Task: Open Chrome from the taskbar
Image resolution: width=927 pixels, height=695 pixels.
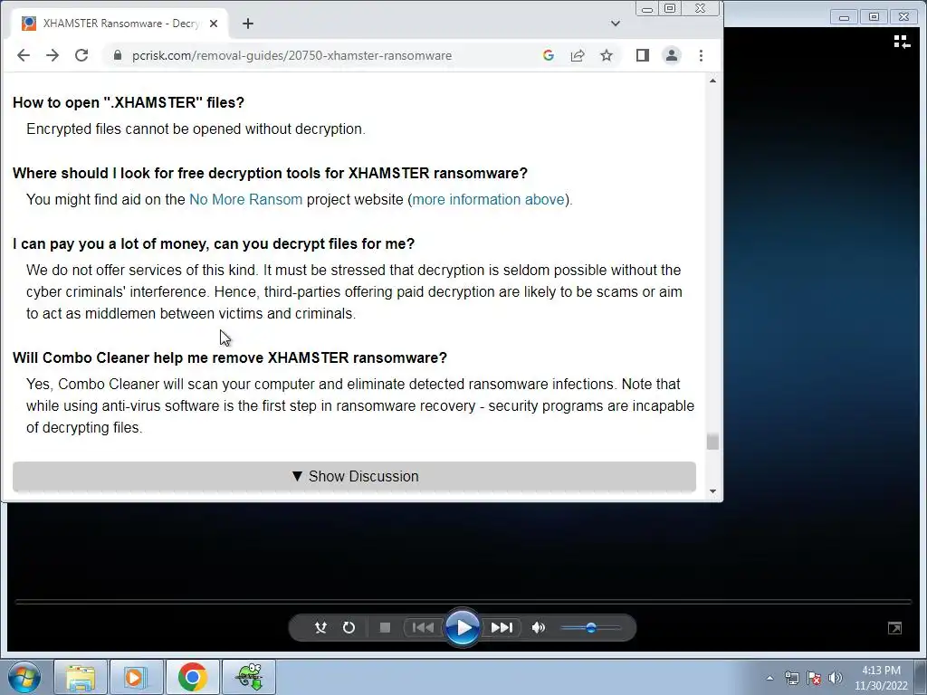Action: point(192,677)
